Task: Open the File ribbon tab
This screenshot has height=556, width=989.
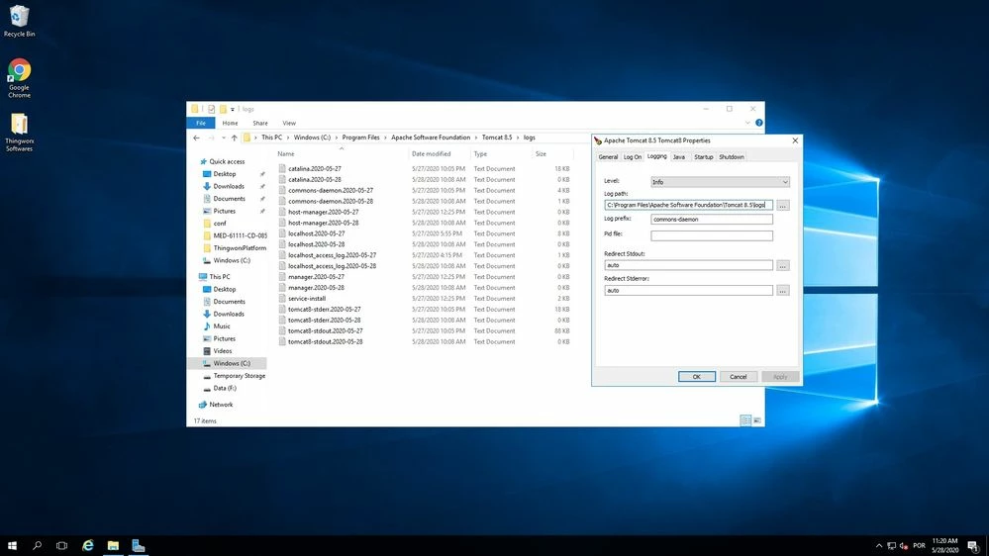Action: click(x=201, y=123)
